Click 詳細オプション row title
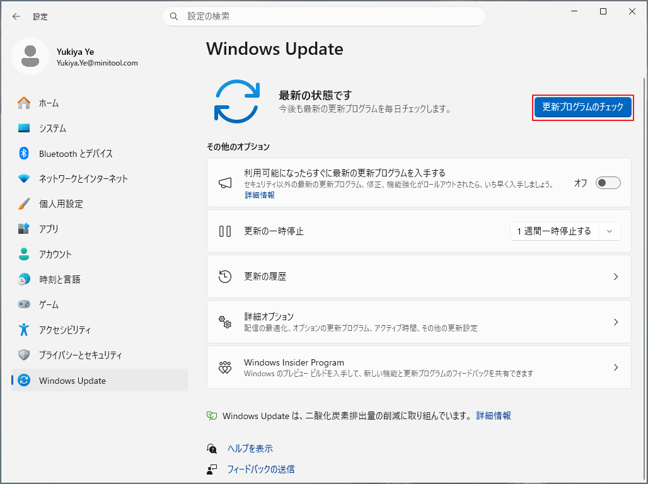This screenshot has height=484, width=648. 269,316
